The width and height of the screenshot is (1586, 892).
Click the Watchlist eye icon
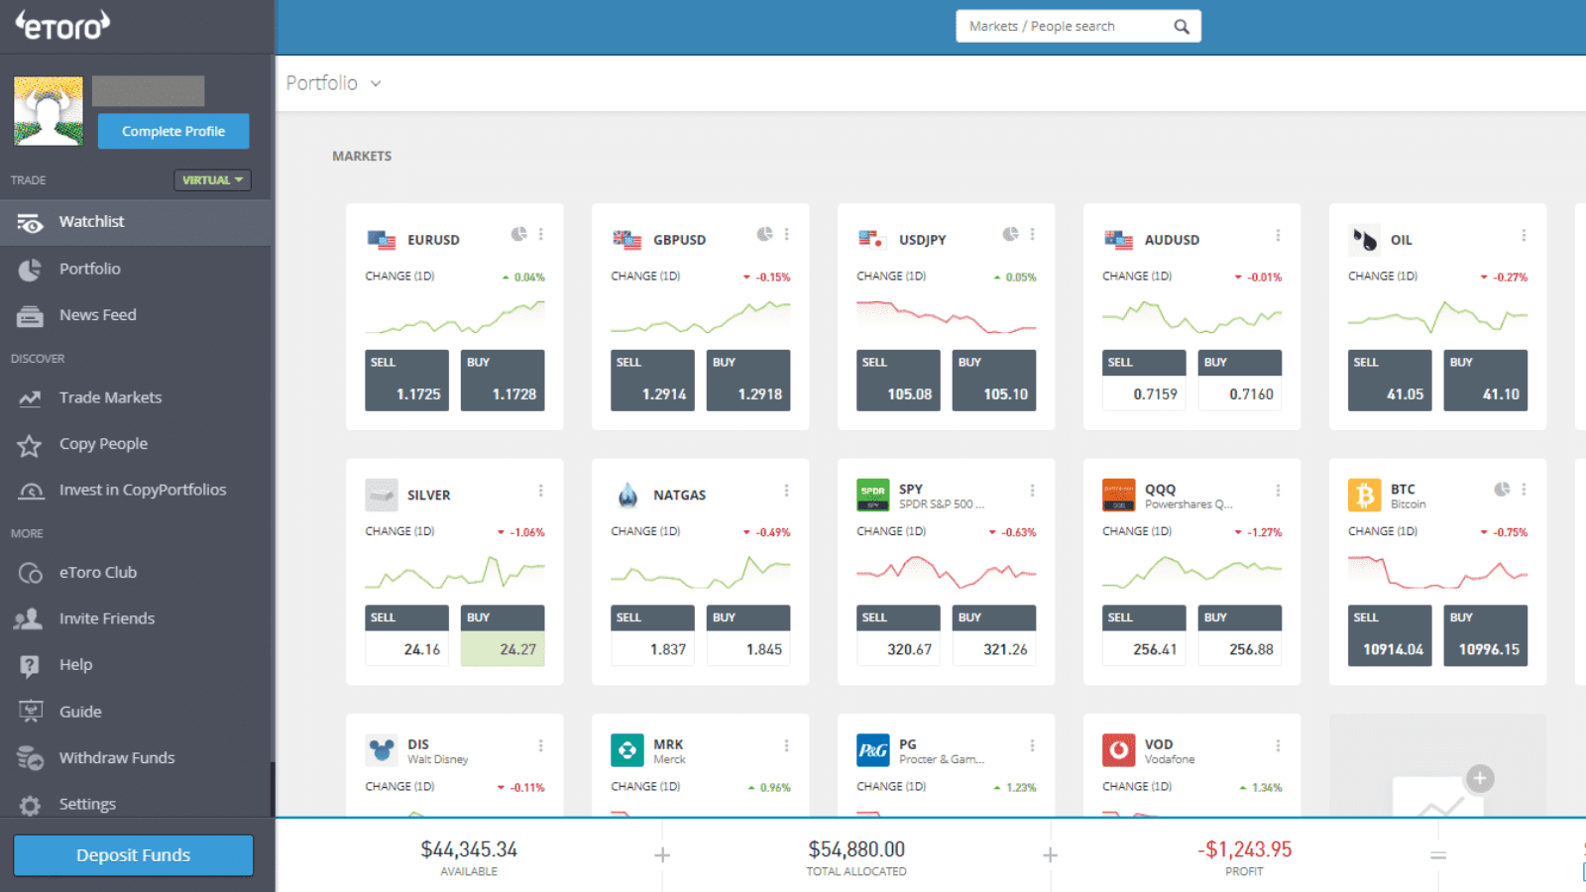pyautogui.click(x=30, y=222)
